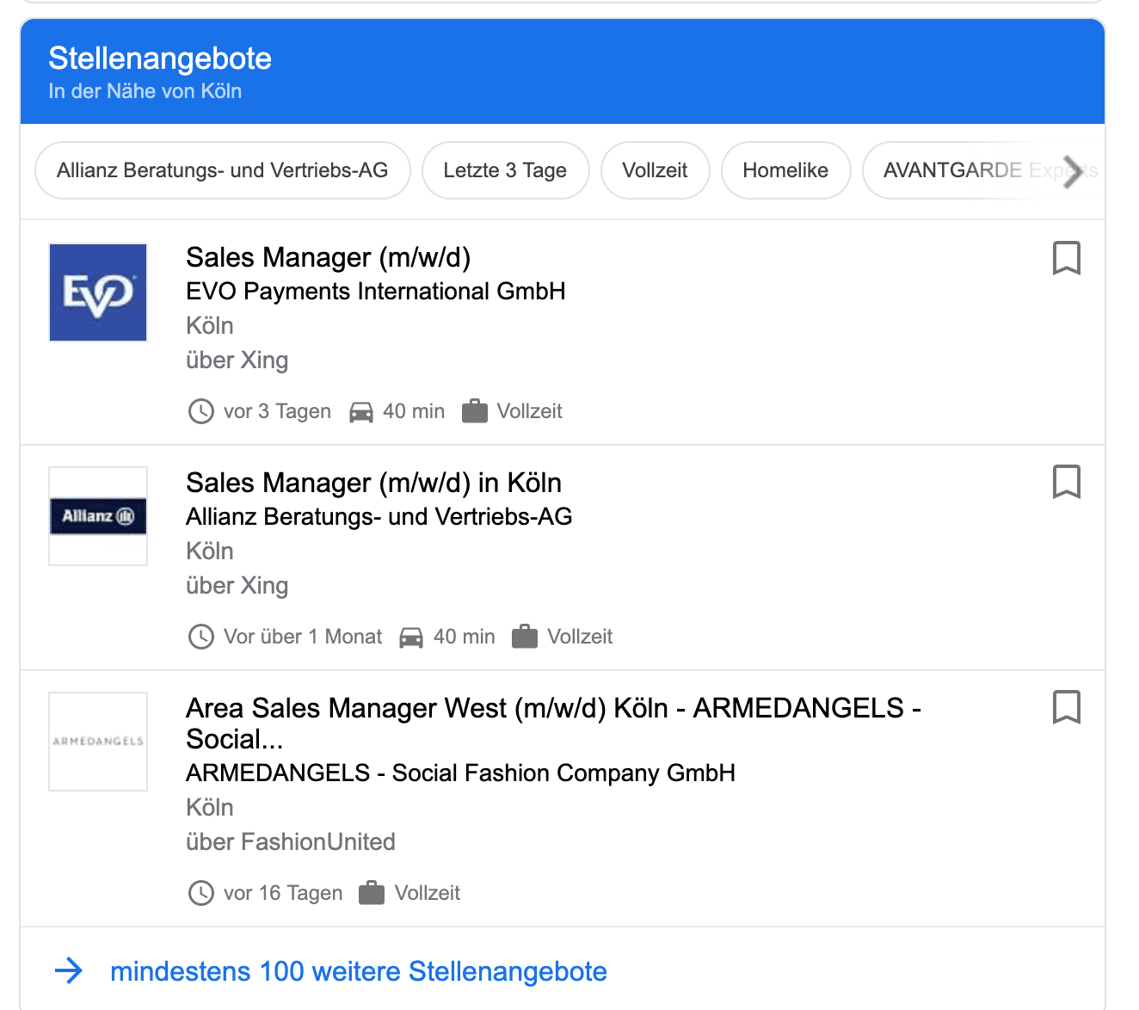Open Sales Manager (m/w/d) in Köln listing

[x=374, y=483]
